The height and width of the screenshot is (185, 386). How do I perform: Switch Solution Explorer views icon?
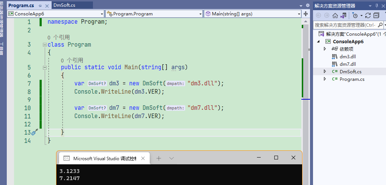click(343, 15)
